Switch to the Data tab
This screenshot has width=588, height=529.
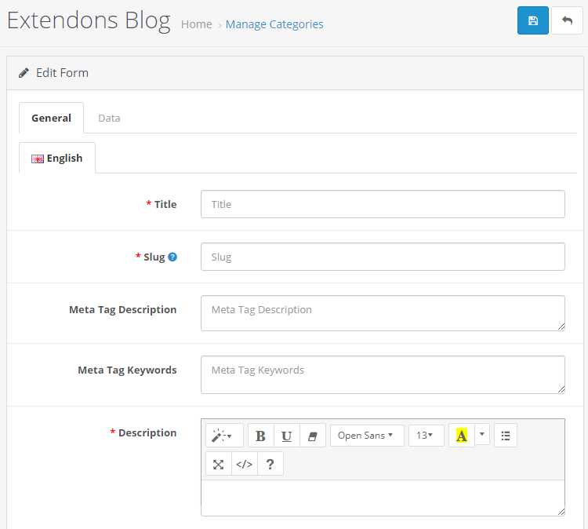point(109,119)
